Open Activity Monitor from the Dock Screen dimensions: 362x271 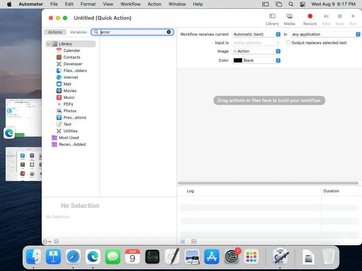click(152, 257)
